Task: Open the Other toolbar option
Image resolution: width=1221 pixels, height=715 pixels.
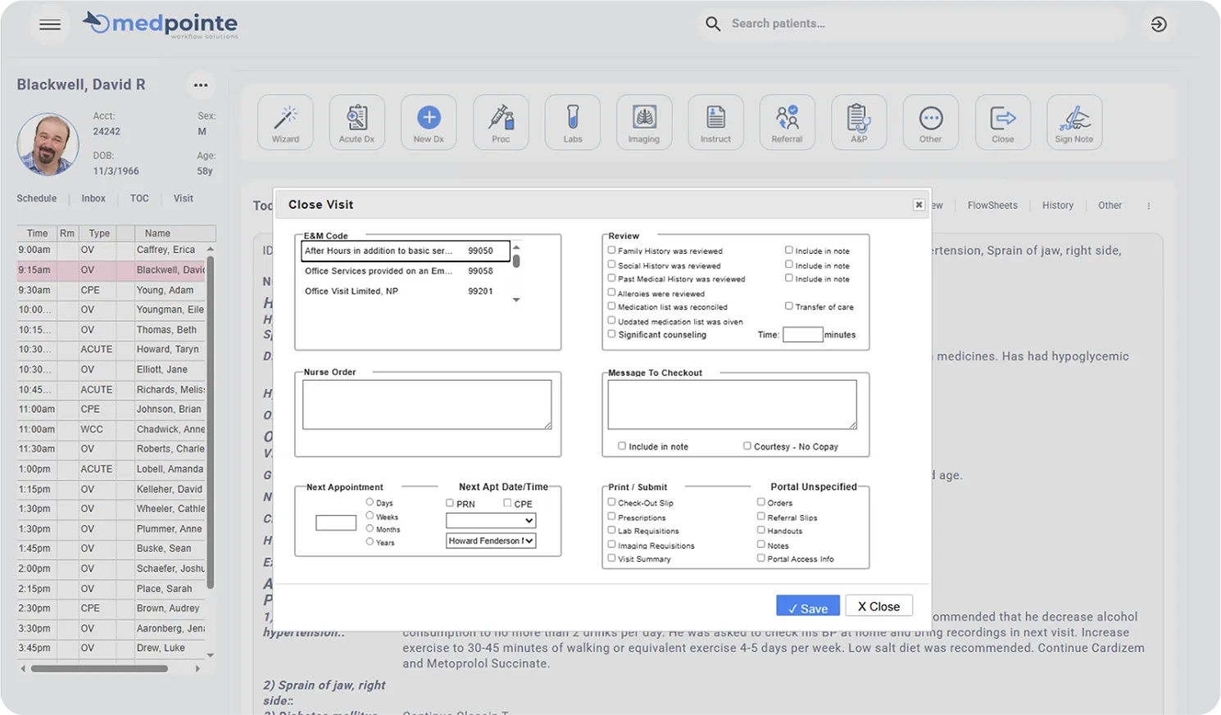Action: (931, 122)
